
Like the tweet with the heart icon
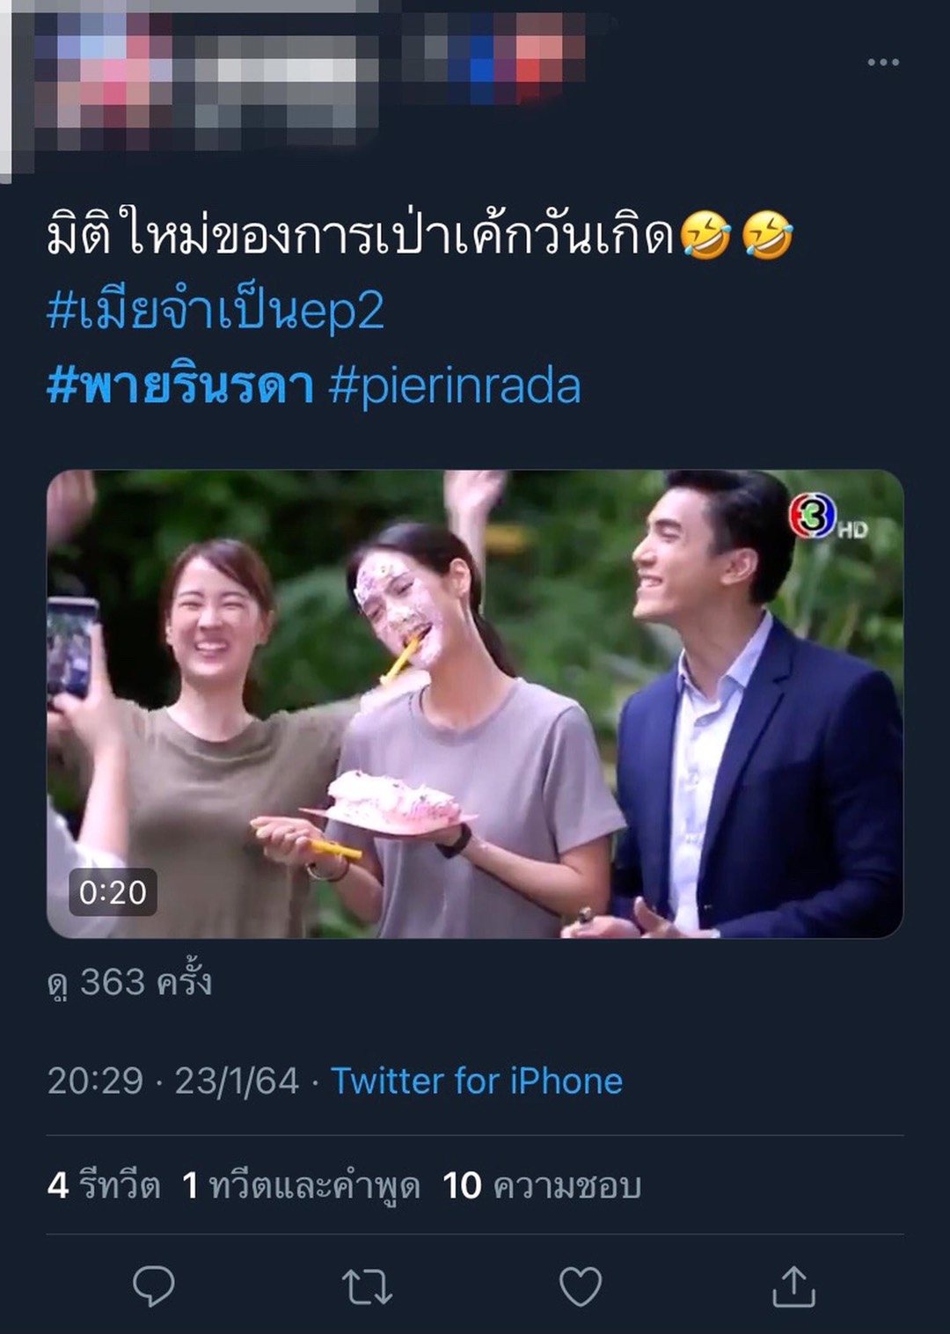pyautogui.click(x=581, y=1286)
